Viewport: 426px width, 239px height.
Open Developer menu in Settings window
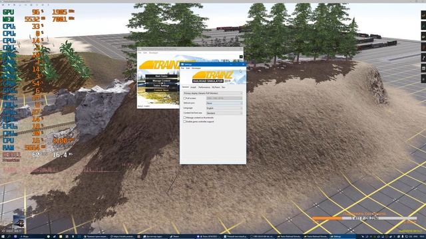[x=196, y=68]
